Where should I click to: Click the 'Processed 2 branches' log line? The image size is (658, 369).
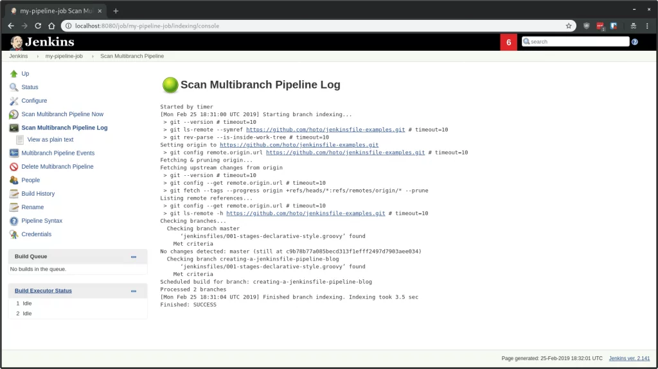[x=193, y=290]
